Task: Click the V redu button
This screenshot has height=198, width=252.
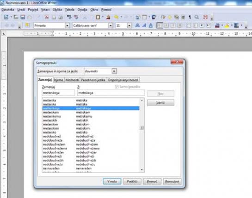Action: pos(112,181)
